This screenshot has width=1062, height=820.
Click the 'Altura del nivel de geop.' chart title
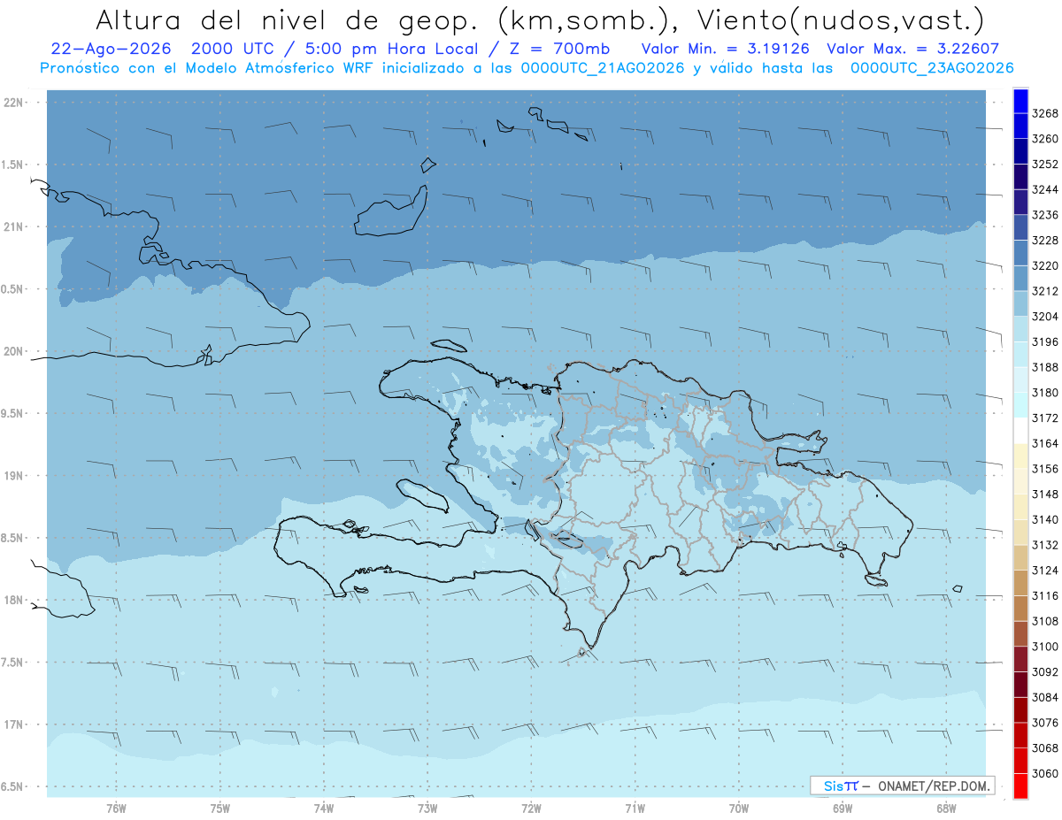539,19
